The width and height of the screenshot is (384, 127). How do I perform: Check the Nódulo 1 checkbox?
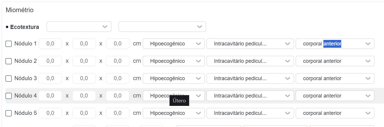[9, 44]
